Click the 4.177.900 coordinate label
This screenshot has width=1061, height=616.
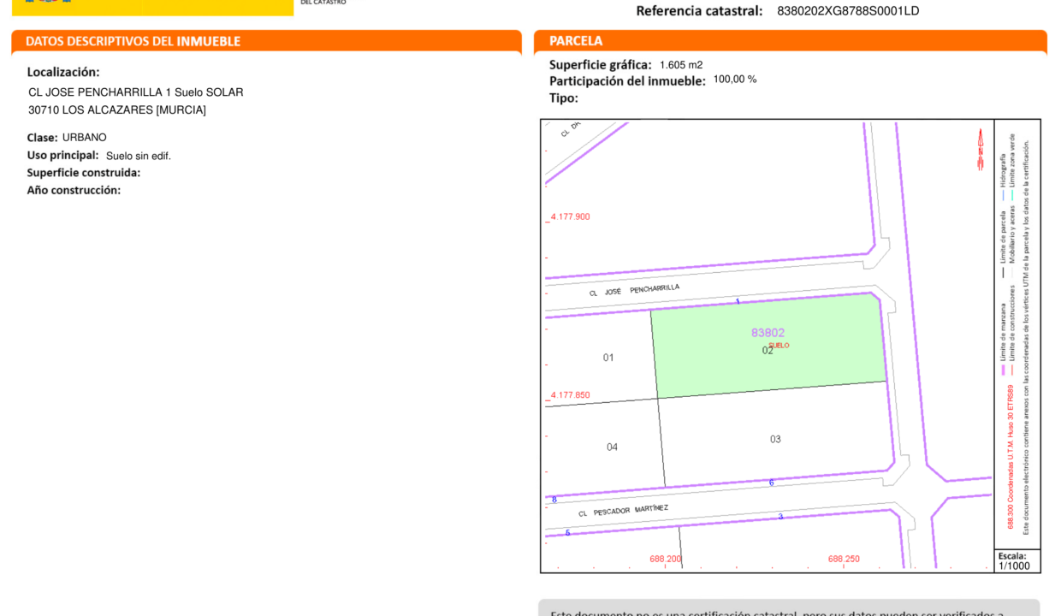(570, 216)
